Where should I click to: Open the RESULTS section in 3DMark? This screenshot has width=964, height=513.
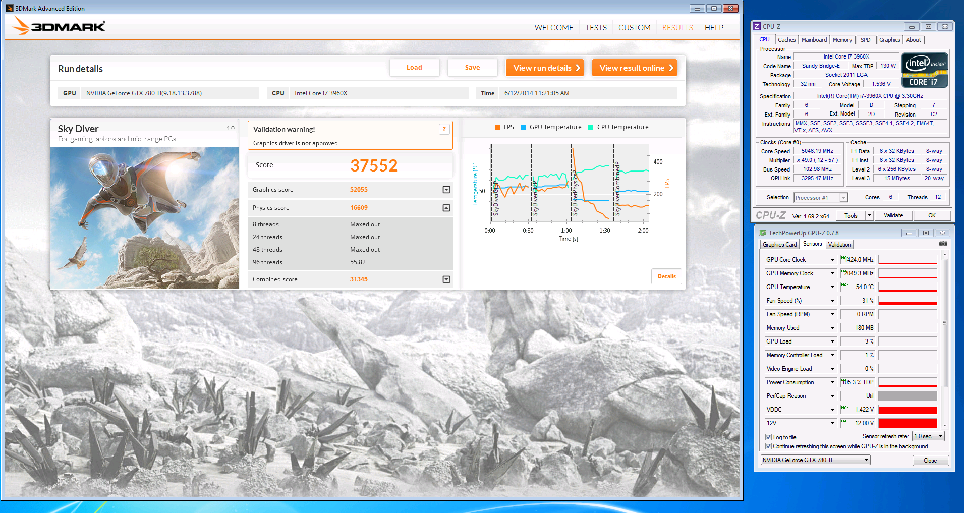click(677, 28)
